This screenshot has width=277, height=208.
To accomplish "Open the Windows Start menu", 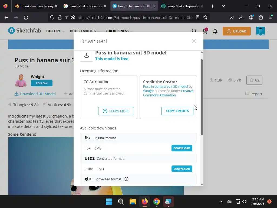I will pos(109,201).
